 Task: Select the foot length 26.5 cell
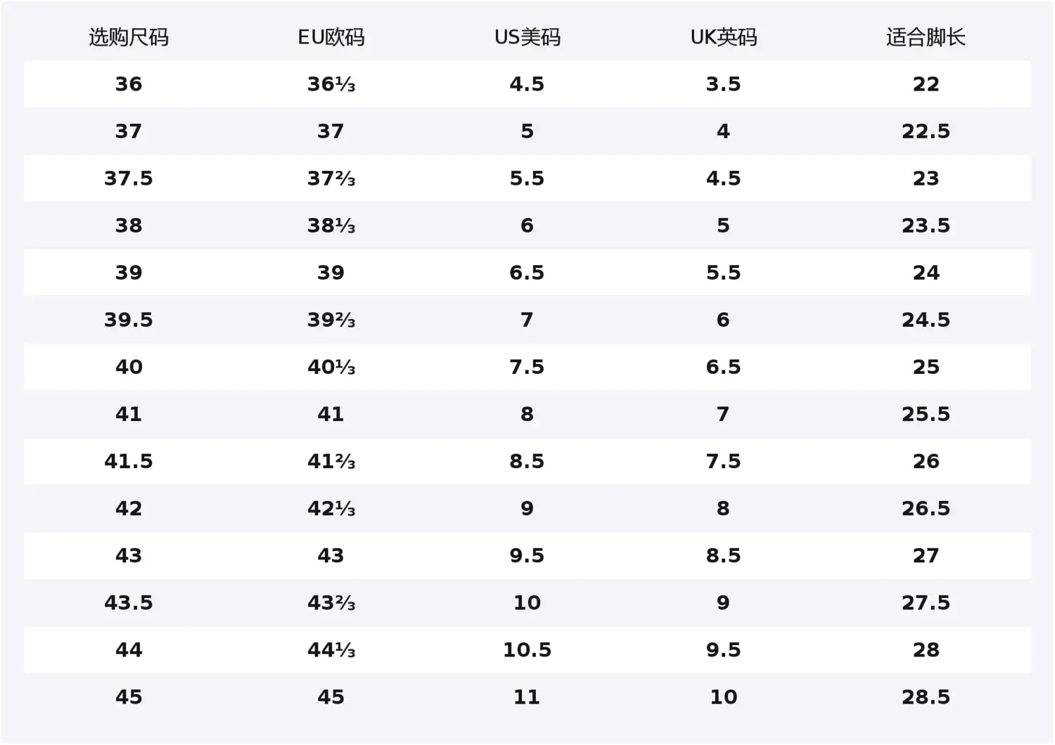click(926, 509)
